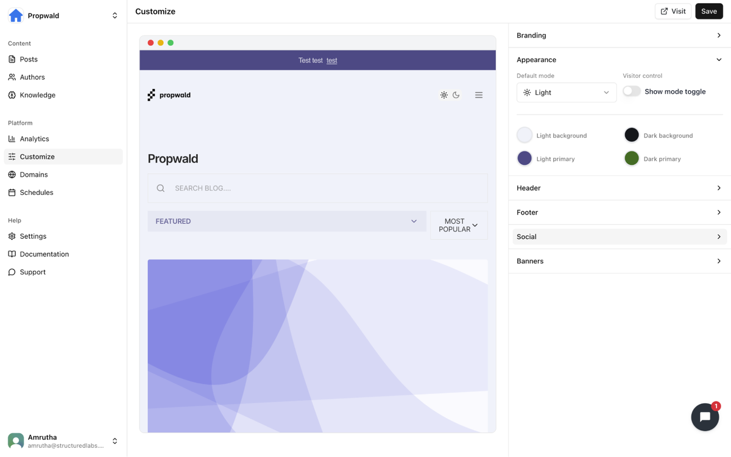Pick the Light primary color swatch
This screenshot has height=457, width=731.
pos(524,158)
